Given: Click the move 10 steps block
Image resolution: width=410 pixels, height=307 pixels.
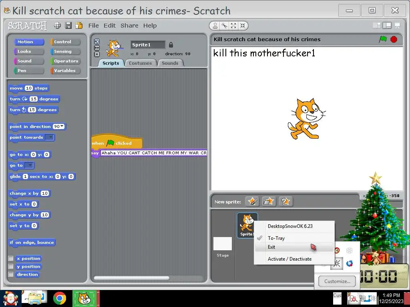Looking at the screenshot, I should tap(28, 88).
